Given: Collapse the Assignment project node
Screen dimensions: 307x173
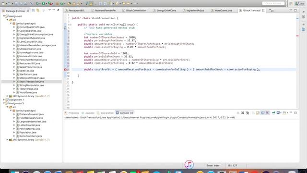Looking at the screenshot, I should [x=4, y=16].
